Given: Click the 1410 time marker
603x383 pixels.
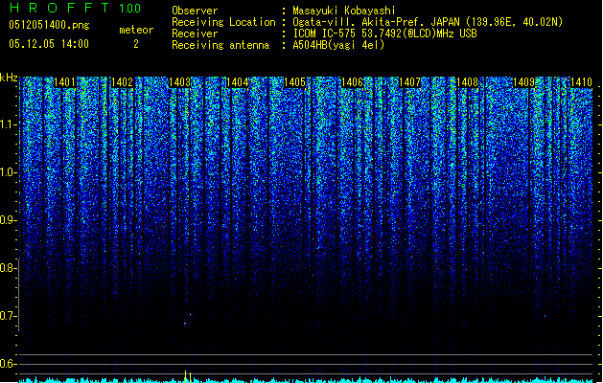Looking at the screenshot, I should (581, 82).
